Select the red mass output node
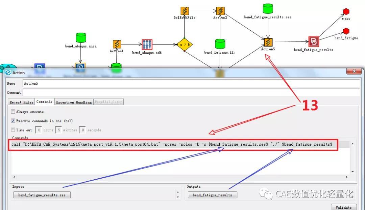Screen dimensions: 365x210 click(346, 11)
